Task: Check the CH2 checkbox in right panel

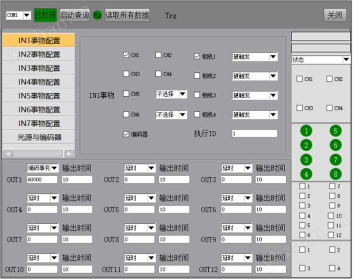Action: pyautogui.click(x=329, y=79)
